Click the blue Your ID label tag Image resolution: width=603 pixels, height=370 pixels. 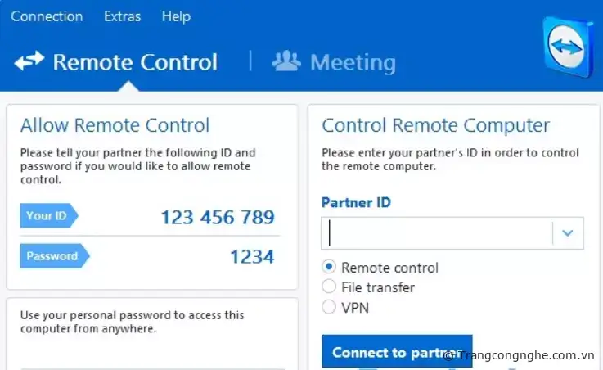tap(47, 216)
